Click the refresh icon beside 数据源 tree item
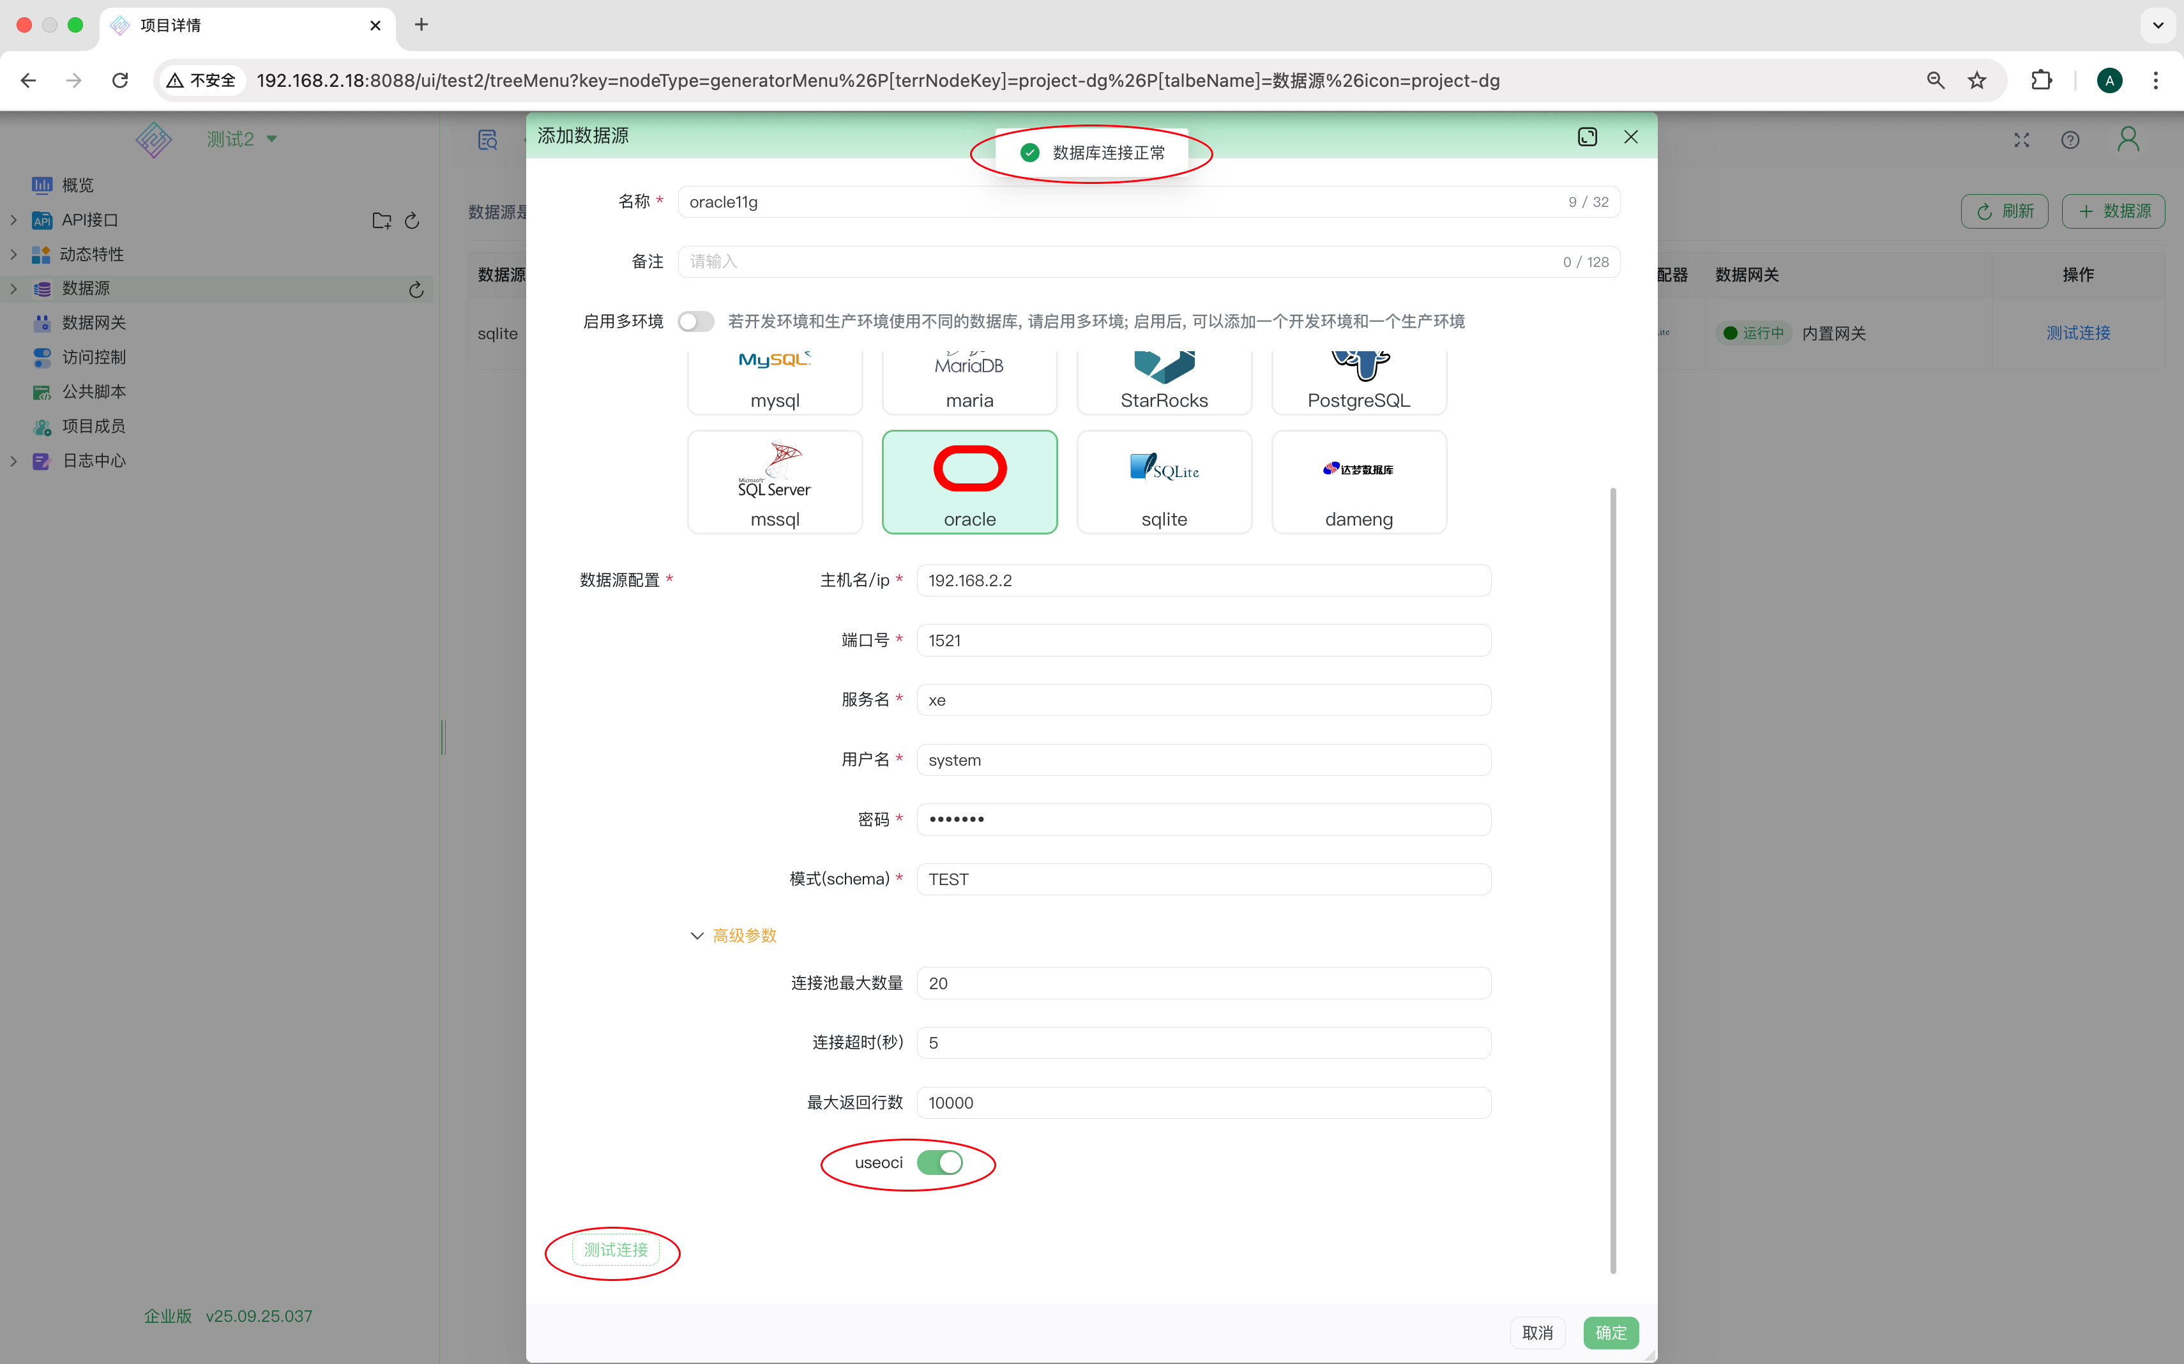 (x=416, y=289)
